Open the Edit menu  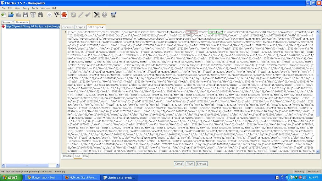pos(10,8)
